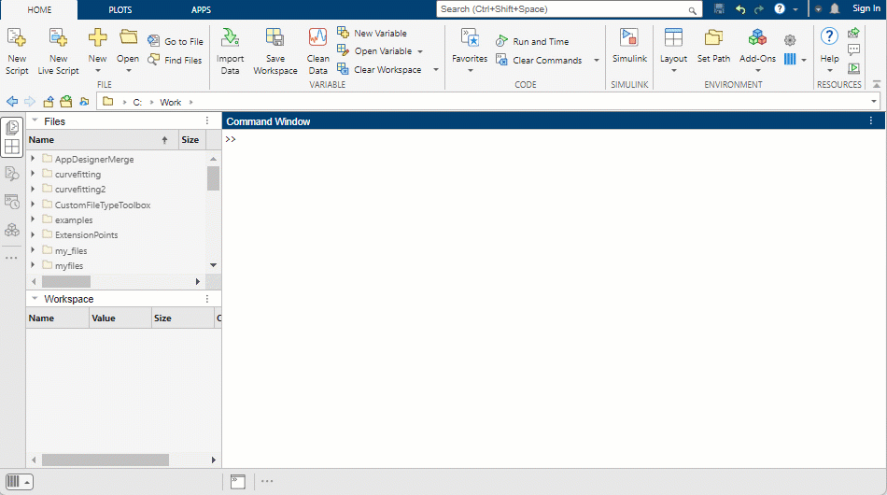Open the Clear Workspace dropdown arrow

[436, 70]
